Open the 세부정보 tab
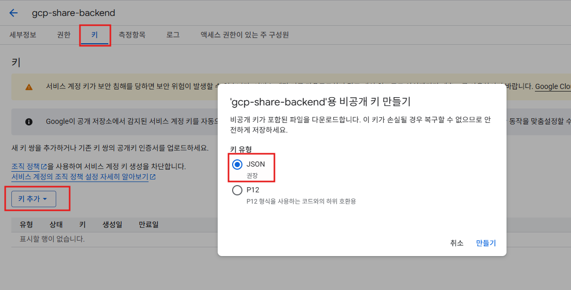 [x=23, y=35]
